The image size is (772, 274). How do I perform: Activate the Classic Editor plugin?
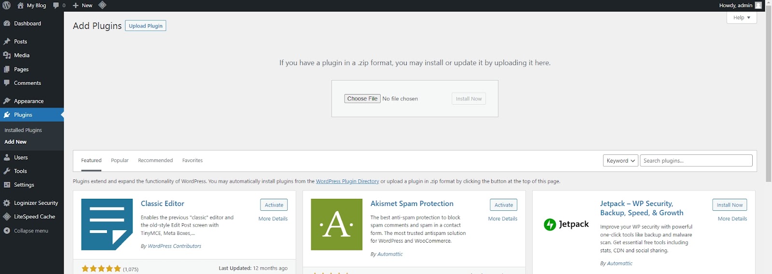pyautogui.click(x=274, y=205)
